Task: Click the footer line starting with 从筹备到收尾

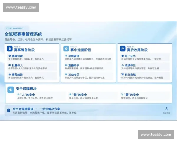Action: (x=45, y=113)
